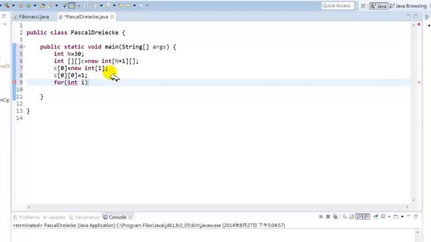Open the Outline view icon at right edge

[x=427, y=17]
